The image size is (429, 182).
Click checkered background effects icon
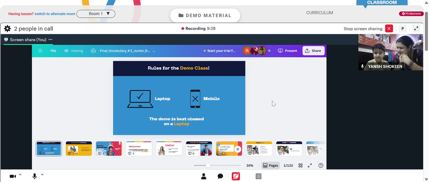[258, 176]
